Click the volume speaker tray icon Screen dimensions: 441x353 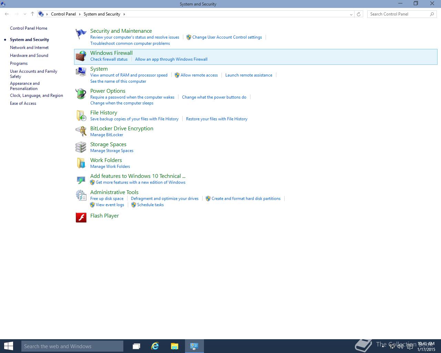point(401,346)
